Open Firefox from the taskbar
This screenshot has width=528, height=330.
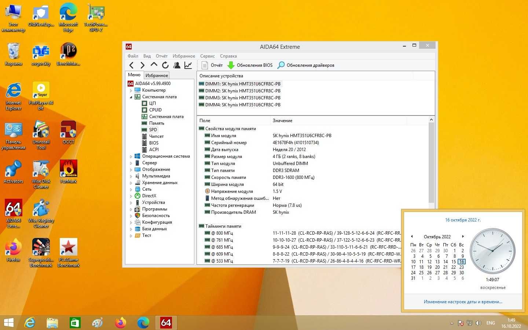coord(120,323)
